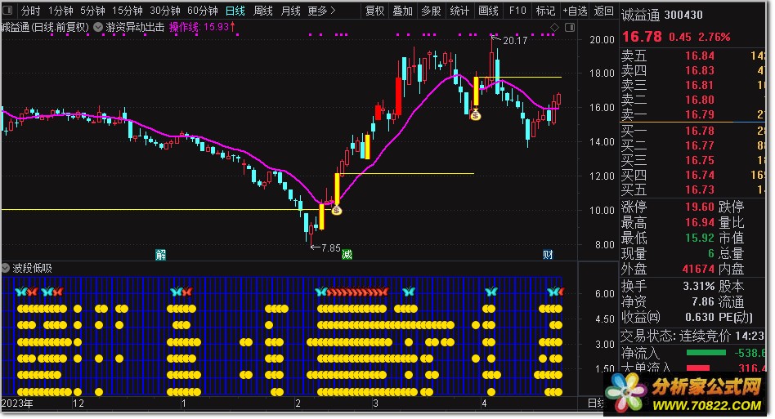Click the month 12 timeline label
775x419 pixels.
[78, 403]
